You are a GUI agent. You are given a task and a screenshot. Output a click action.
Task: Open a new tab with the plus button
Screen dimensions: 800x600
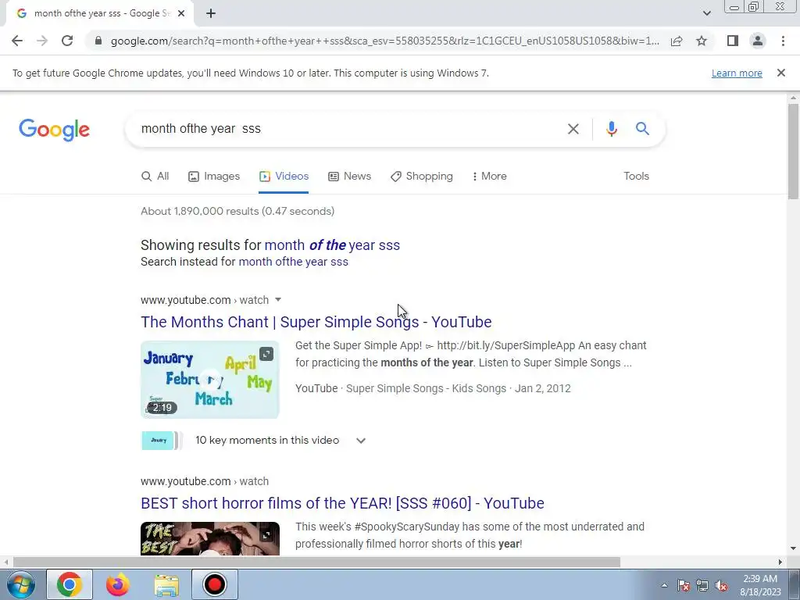point(211,14)
